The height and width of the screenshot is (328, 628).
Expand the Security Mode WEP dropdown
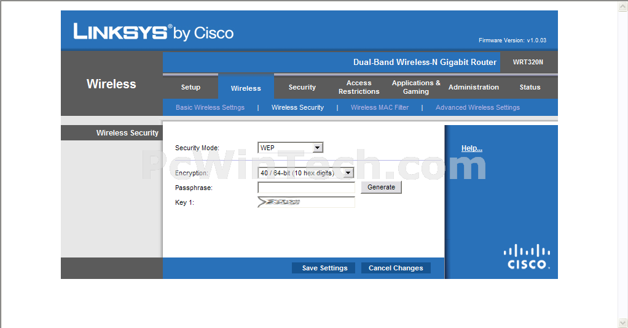pyautogui.click(x=291, y=148)
